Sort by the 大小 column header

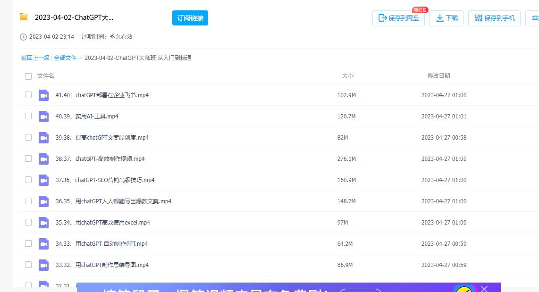[x=347, y=76]
